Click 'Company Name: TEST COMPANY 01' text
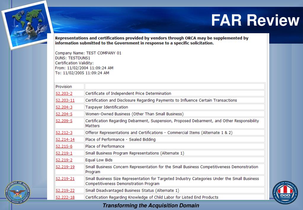This screenshot has height=210, width=303. (x=88, y=53)
